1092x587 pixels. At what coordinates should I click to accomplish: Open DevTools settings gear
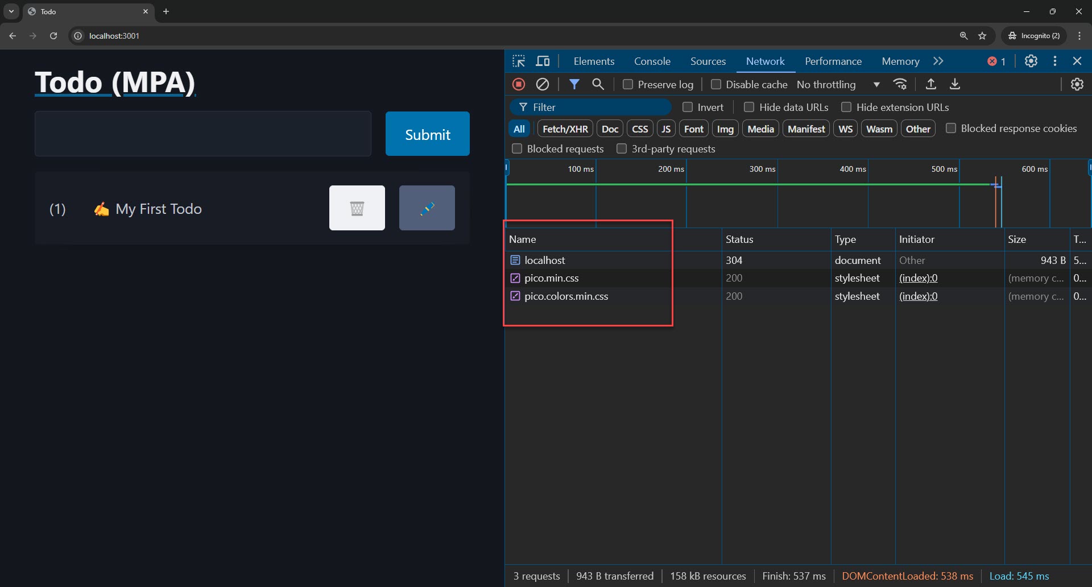click(1031, 61)
